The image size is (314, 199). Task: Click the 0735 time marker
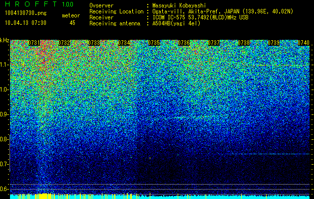tap(154, 43)
